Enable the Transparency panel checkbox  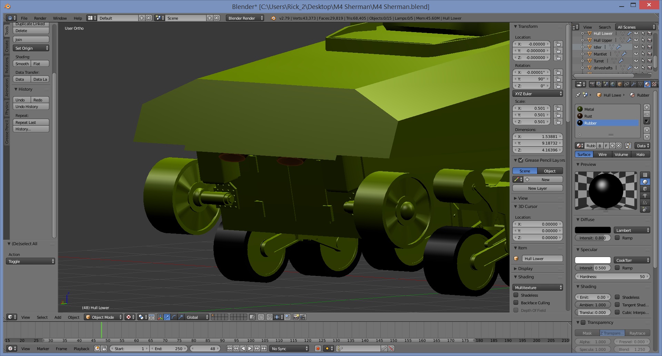[583, 322]
